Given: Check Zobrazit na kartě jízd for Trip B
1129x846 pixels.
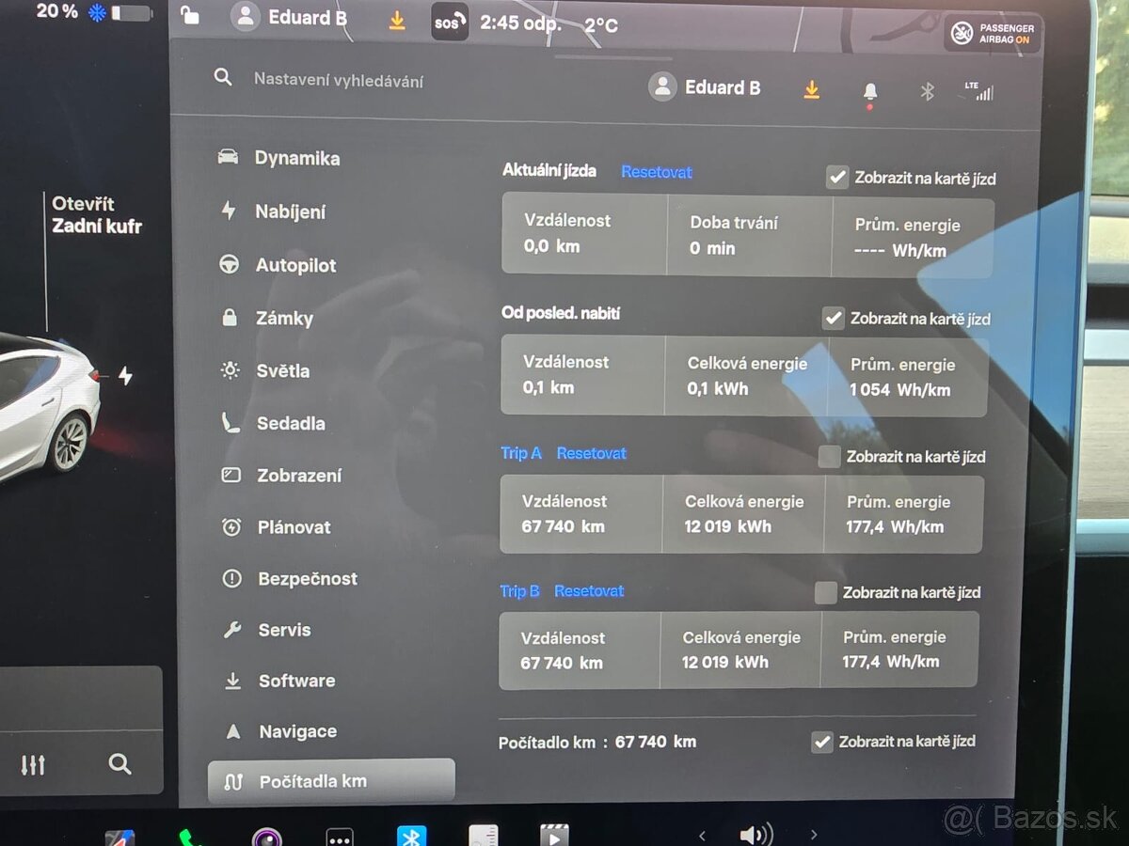Looking at the screenshot, I should tap(825, 592).
